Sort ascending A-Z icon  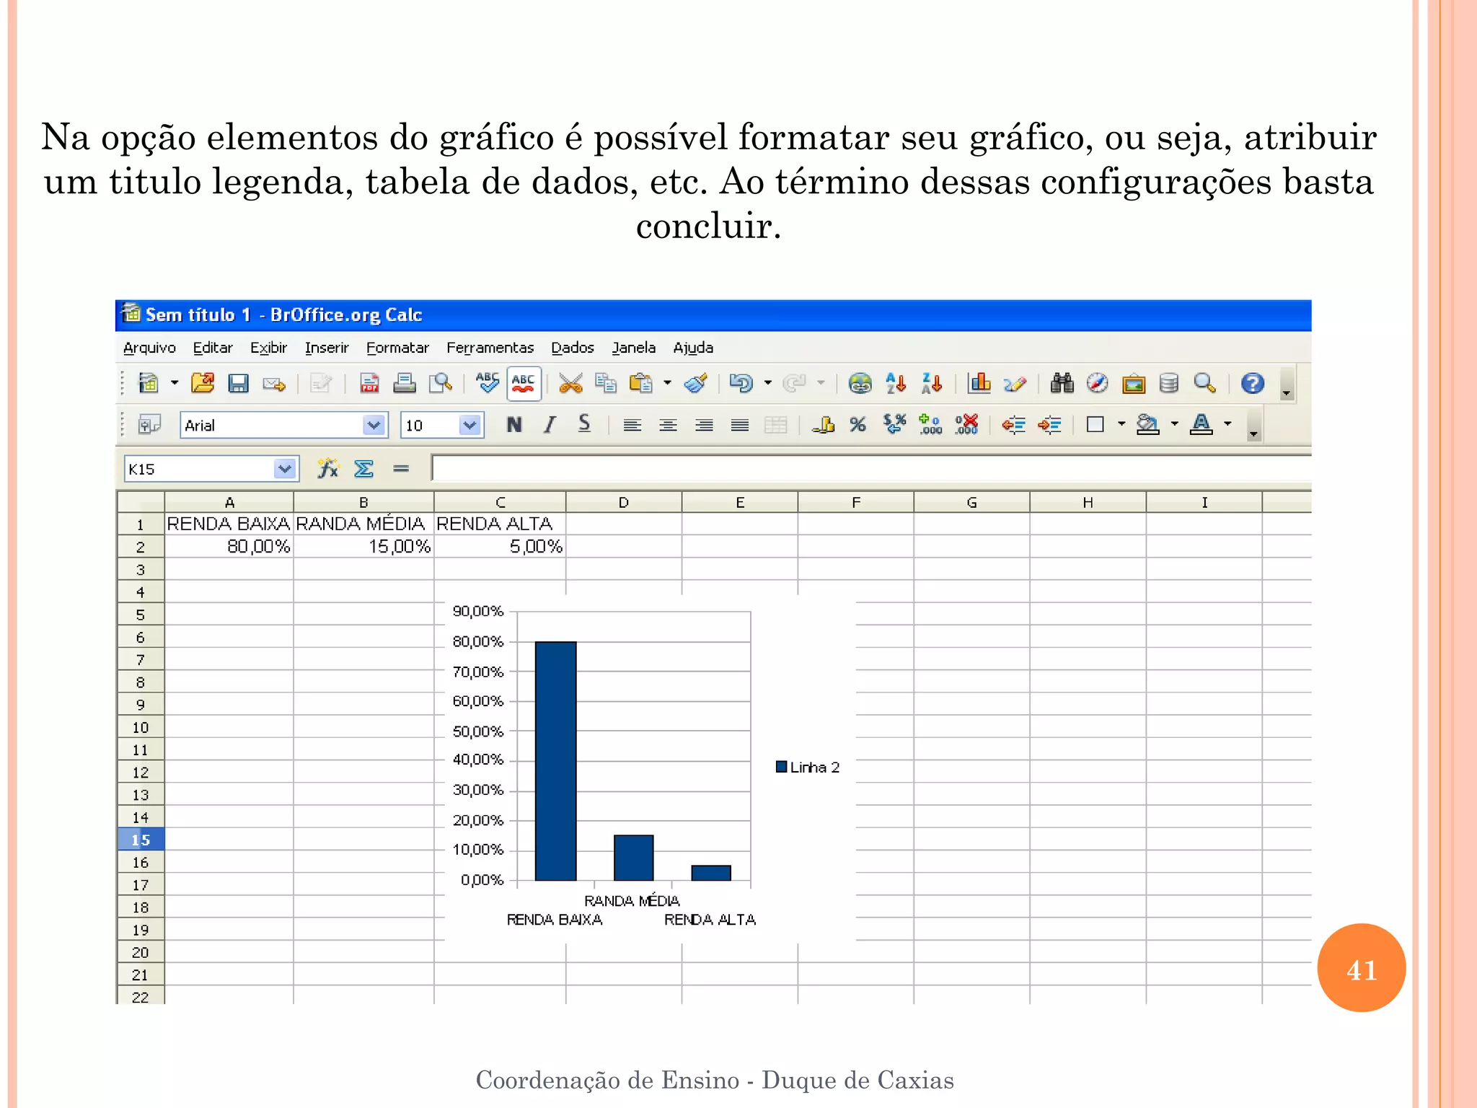pyautogui.click(x=896, y=383)
